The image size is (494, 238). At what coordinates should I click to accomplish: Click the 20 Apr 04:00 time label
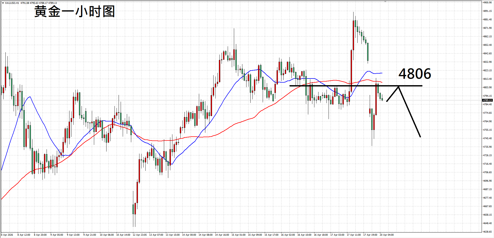tap(387, 235)
